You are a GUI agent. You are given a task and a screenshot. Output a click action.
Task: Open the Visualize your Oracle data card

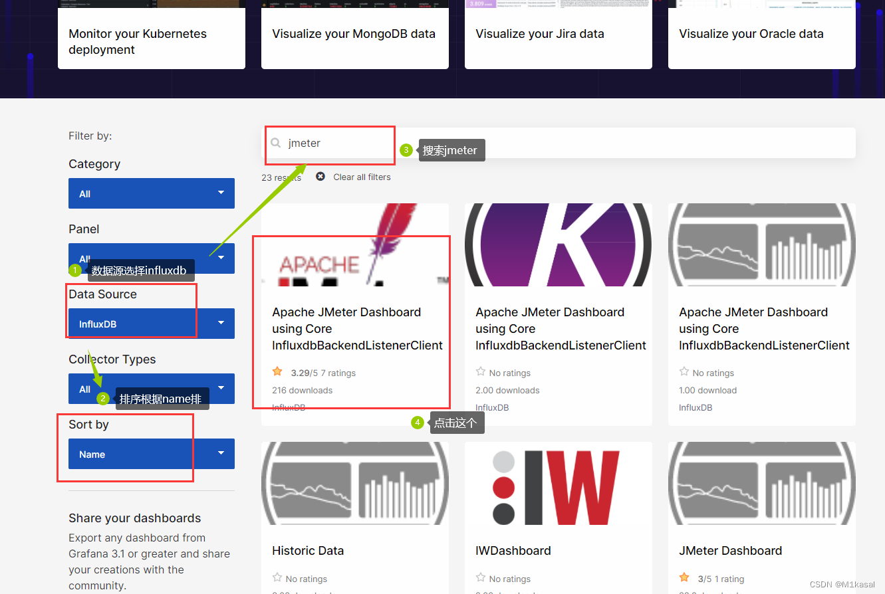(762, 34)
